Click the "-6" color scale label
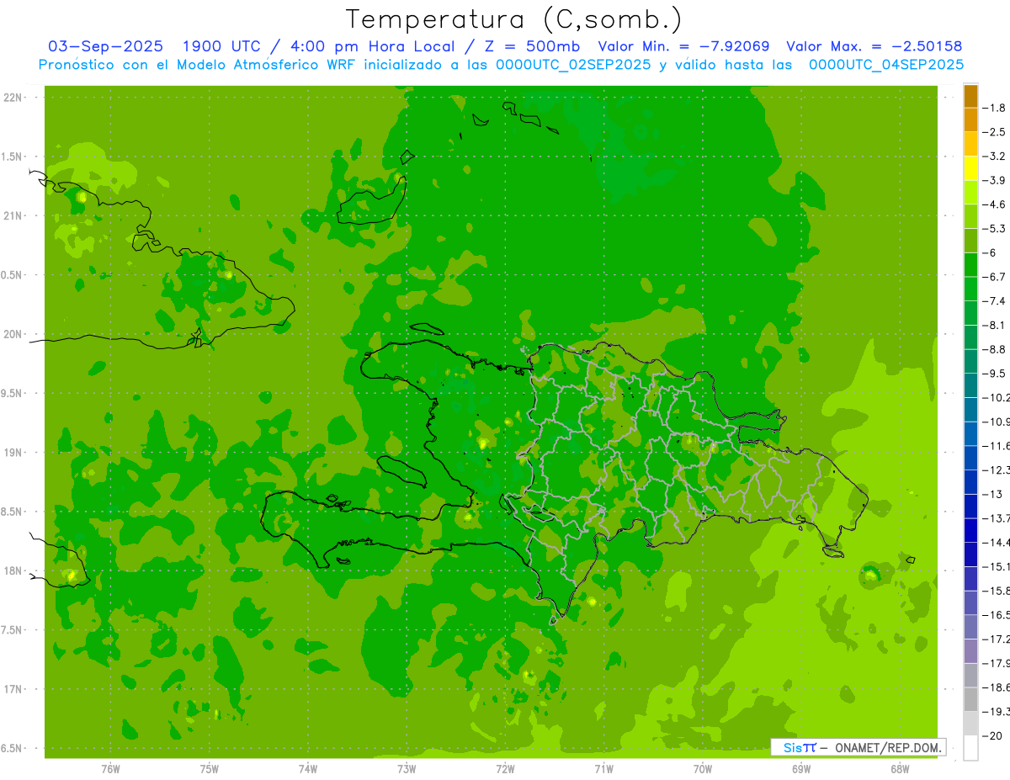The height and width of the screenshot is (780, 1010). tap(991, 252)
